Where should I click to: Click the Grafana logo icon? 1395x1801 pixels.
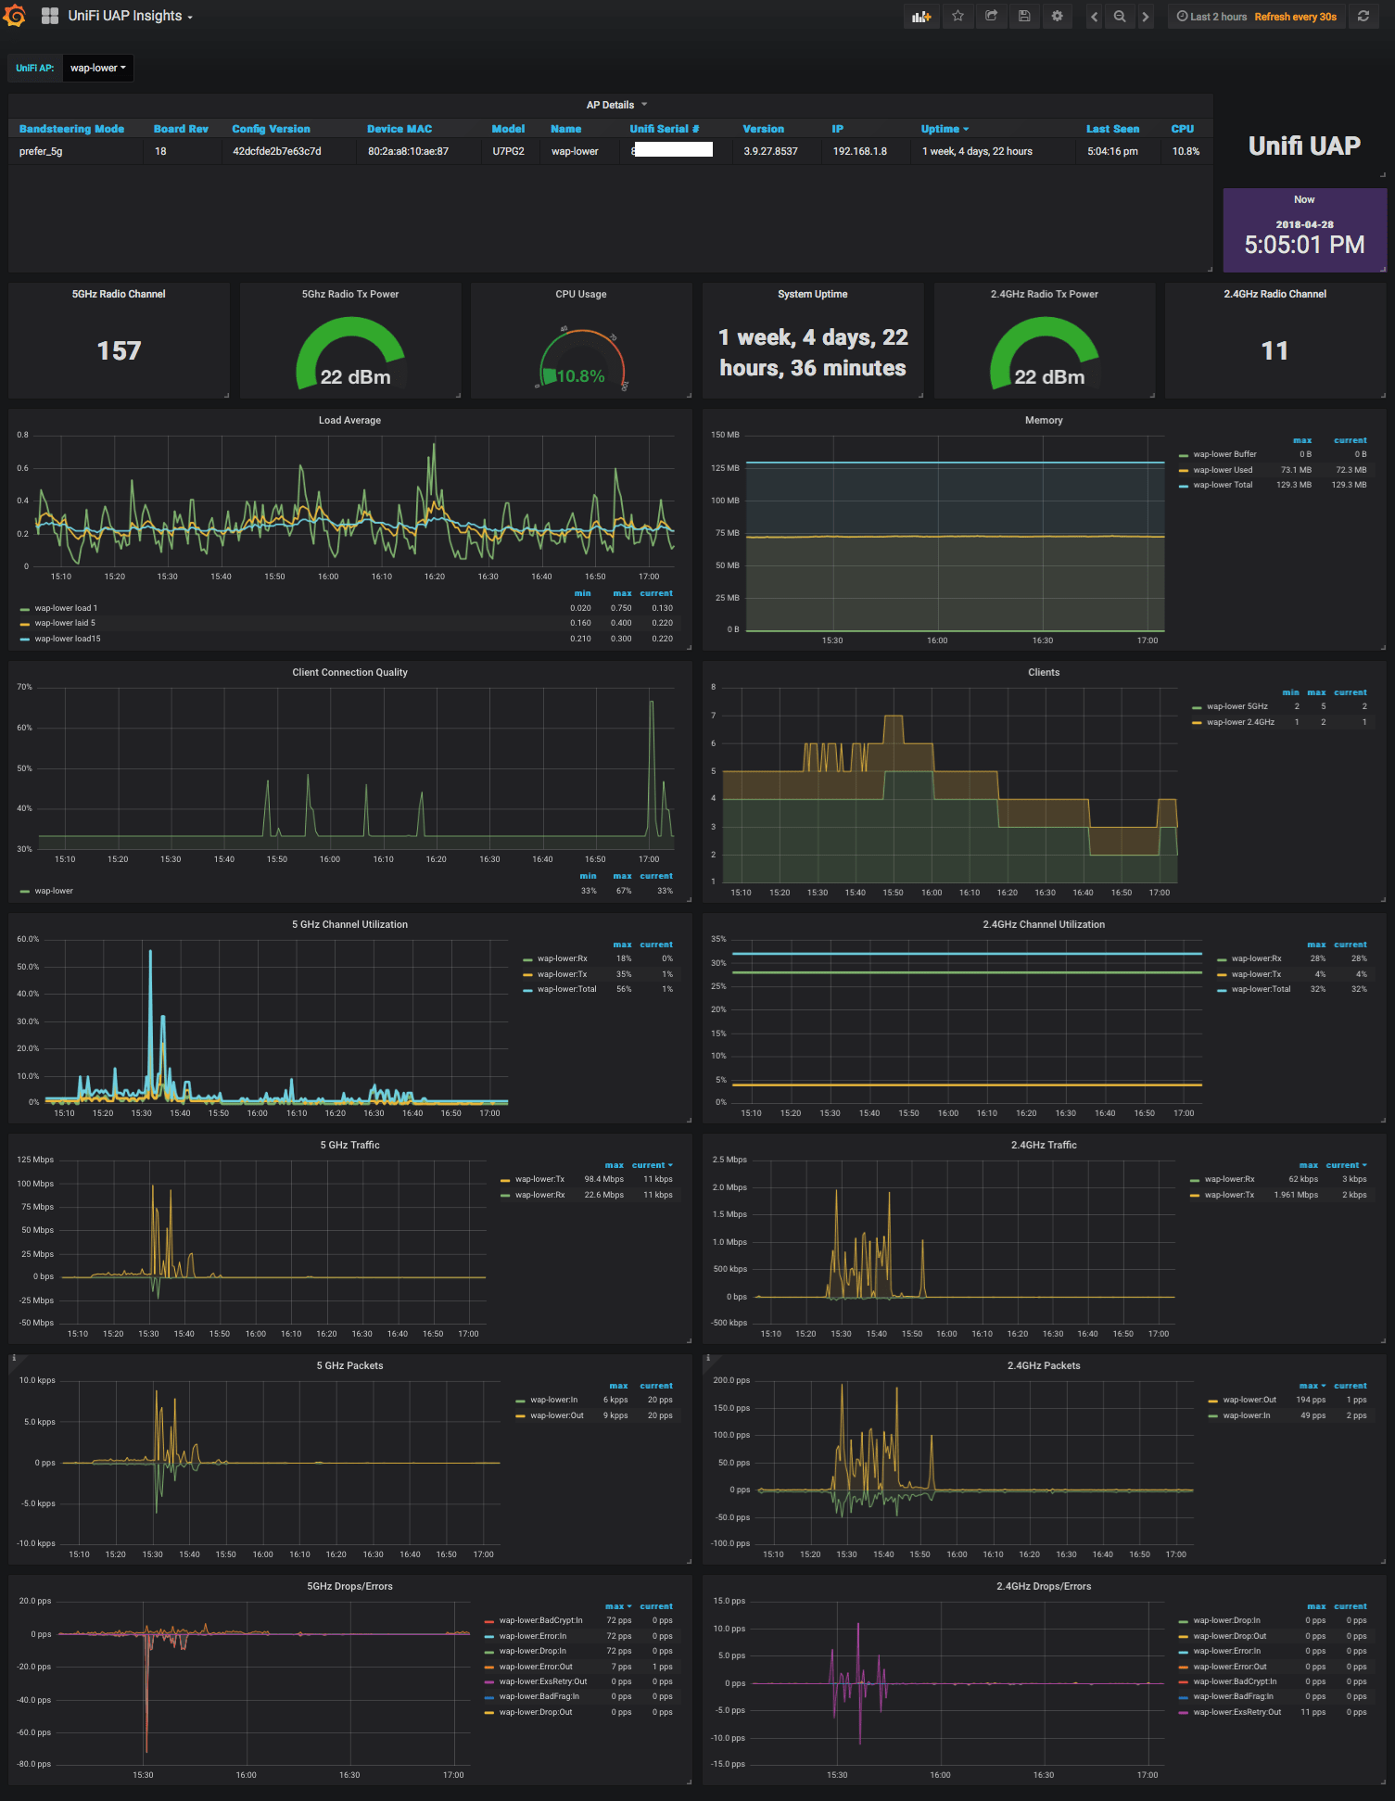[15, 16]
